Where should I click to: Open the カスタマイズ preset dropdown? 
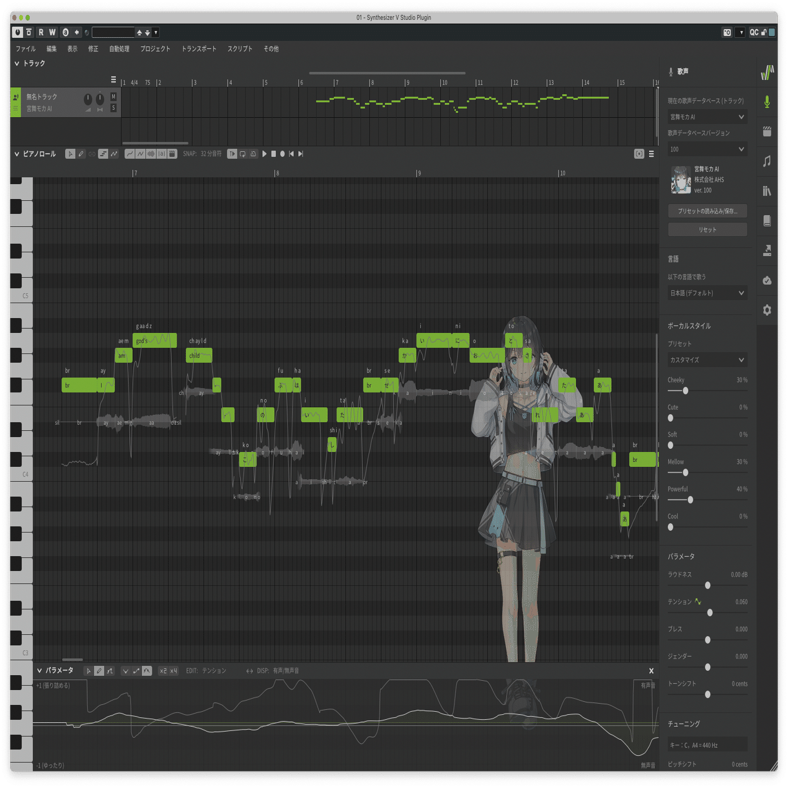[707, 360]
